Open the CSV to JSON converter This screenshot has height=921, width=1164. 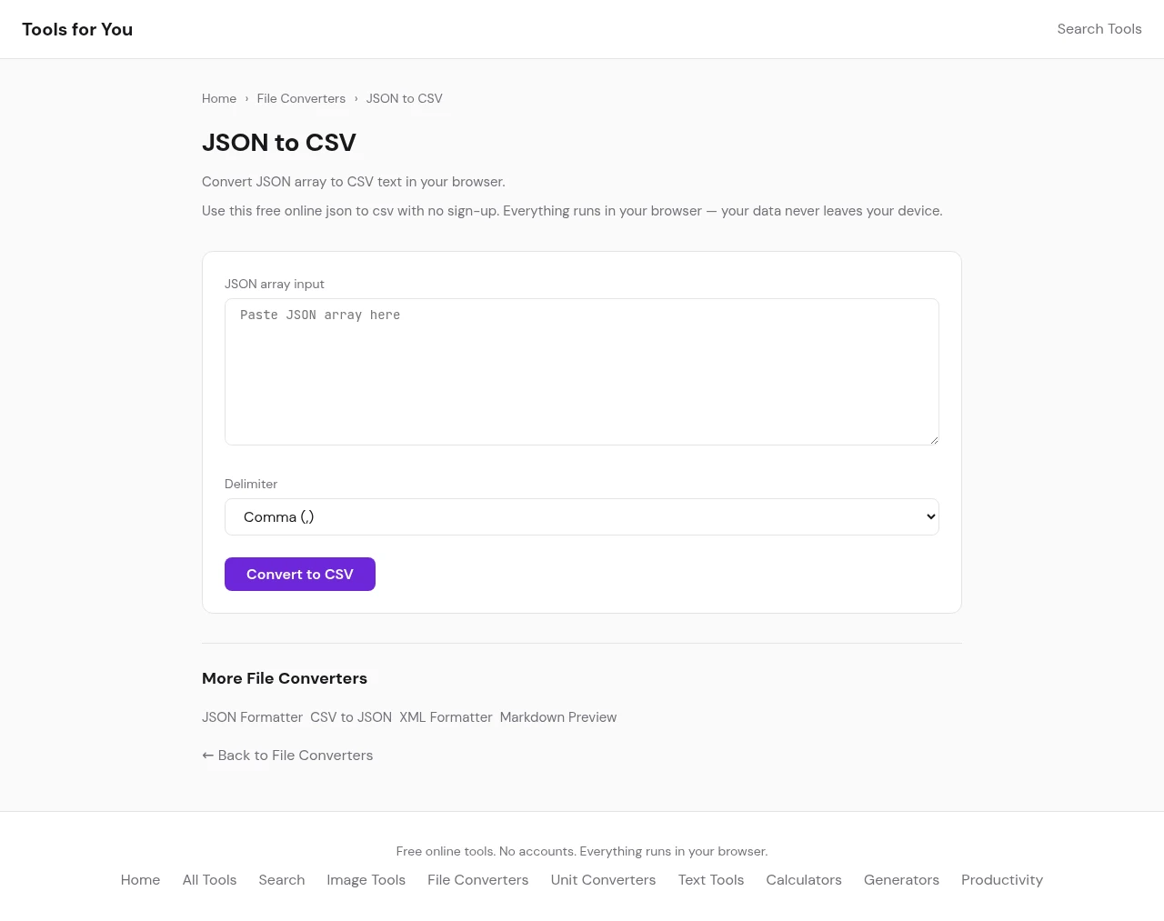pyautogui.click(x=351, y=717)
